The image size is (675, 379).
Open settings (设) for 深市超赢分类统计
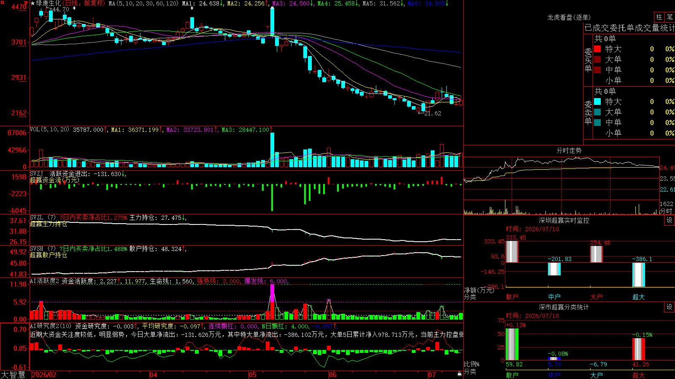pos(670,307)
